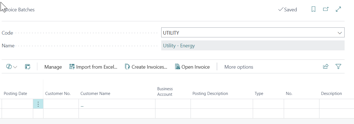Expand the page to full width
The height and width of the screenshot is (124, 354).
tap(338, 9)
